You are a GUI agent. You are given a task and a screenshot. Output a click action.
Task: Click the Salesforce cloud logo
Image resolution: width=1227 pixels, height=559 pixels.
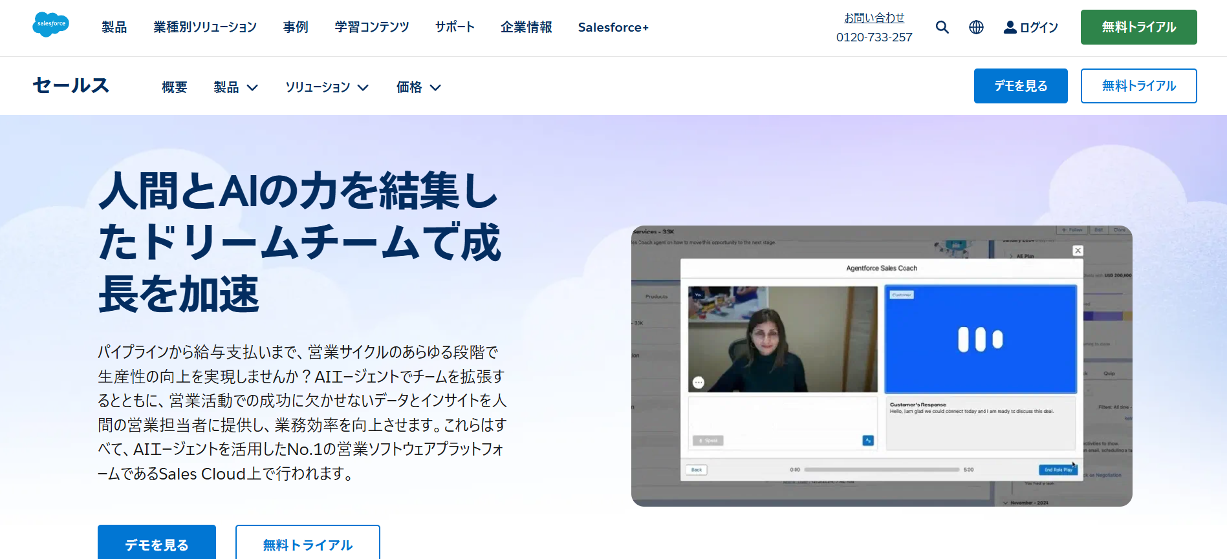[50, 25]
